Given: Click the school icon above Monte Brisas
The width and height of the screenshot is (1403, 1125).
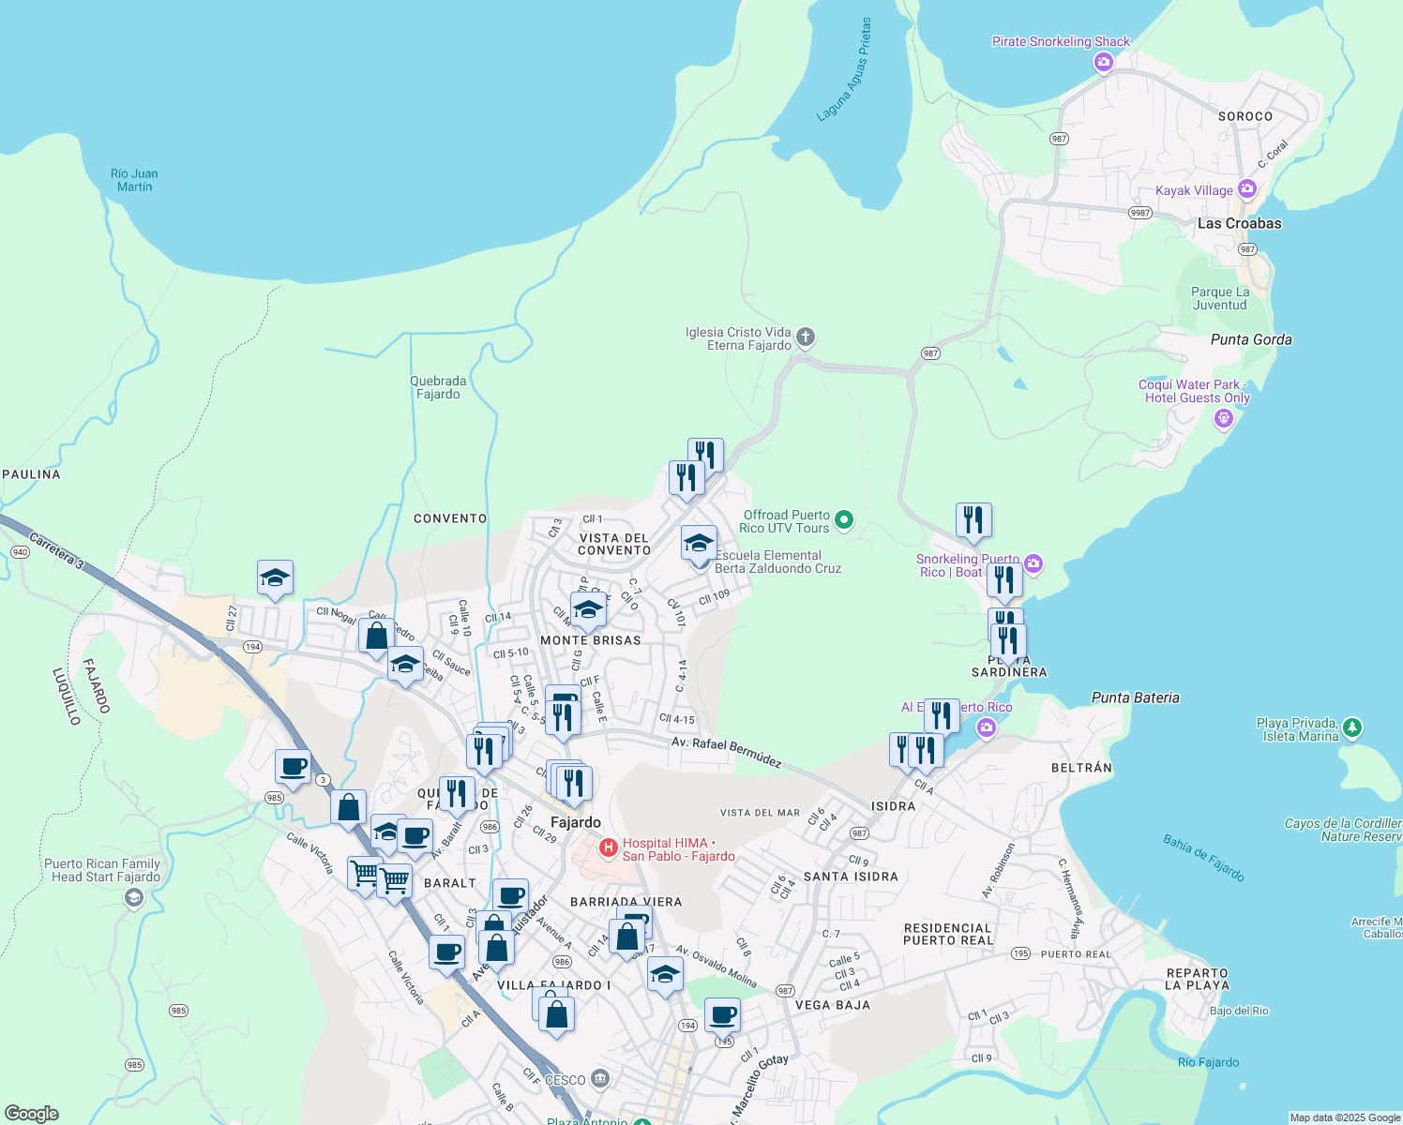Looking at the screenshot, I should pyautogui.click(x=588, y=612).
